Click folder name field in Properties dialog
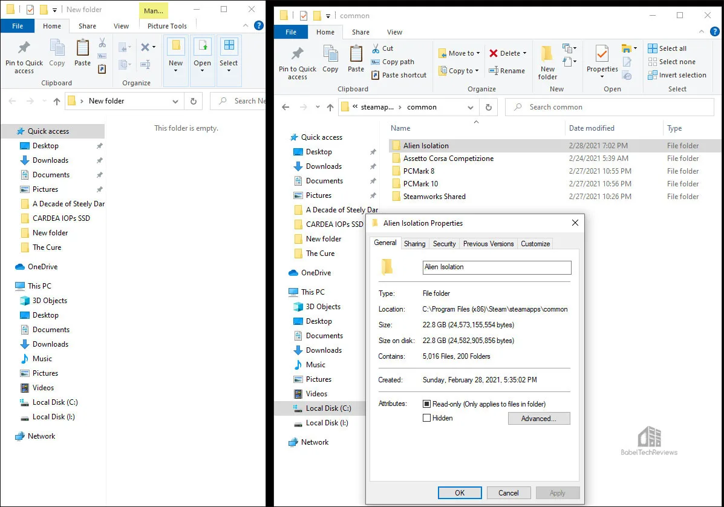Viewport: 724px width, 507px height. click(497, 267)
